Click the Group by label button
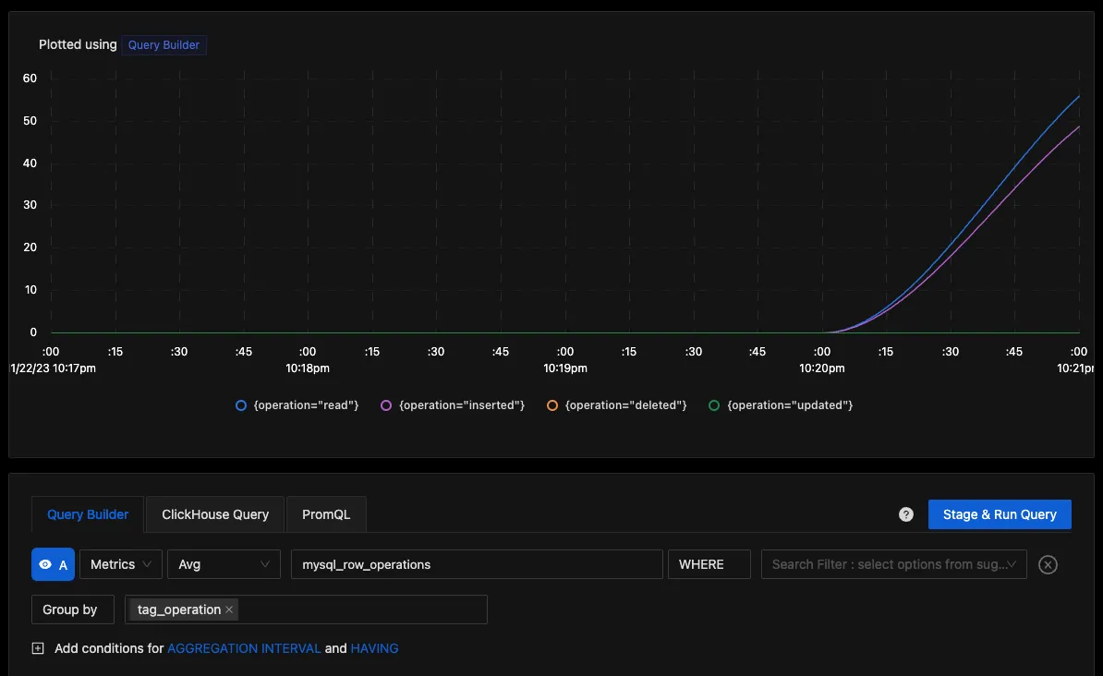This screenshot has width=1103, height=676. point(72,610)
